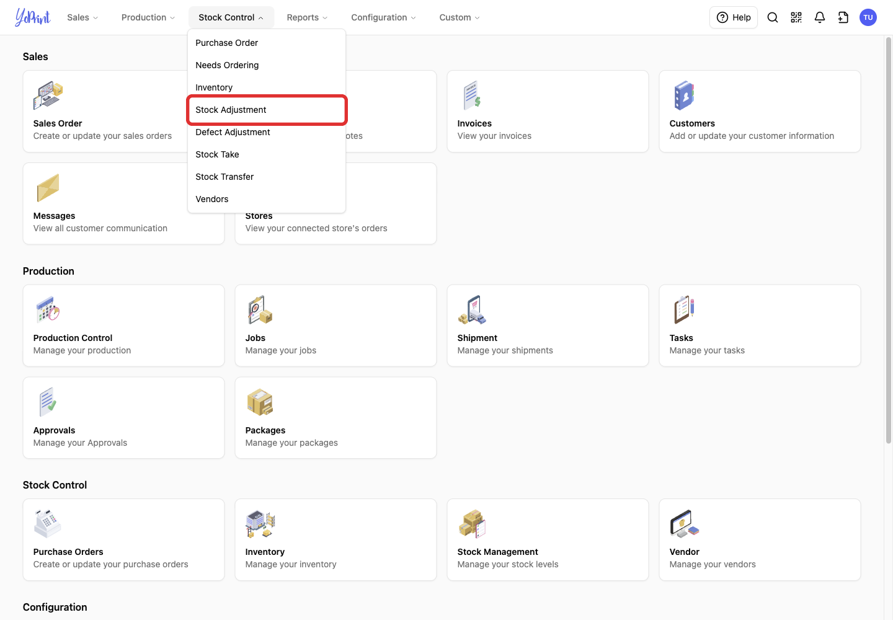Click the YoPrint logo
This screenshot has height=620, width=893.
[32, 17]
